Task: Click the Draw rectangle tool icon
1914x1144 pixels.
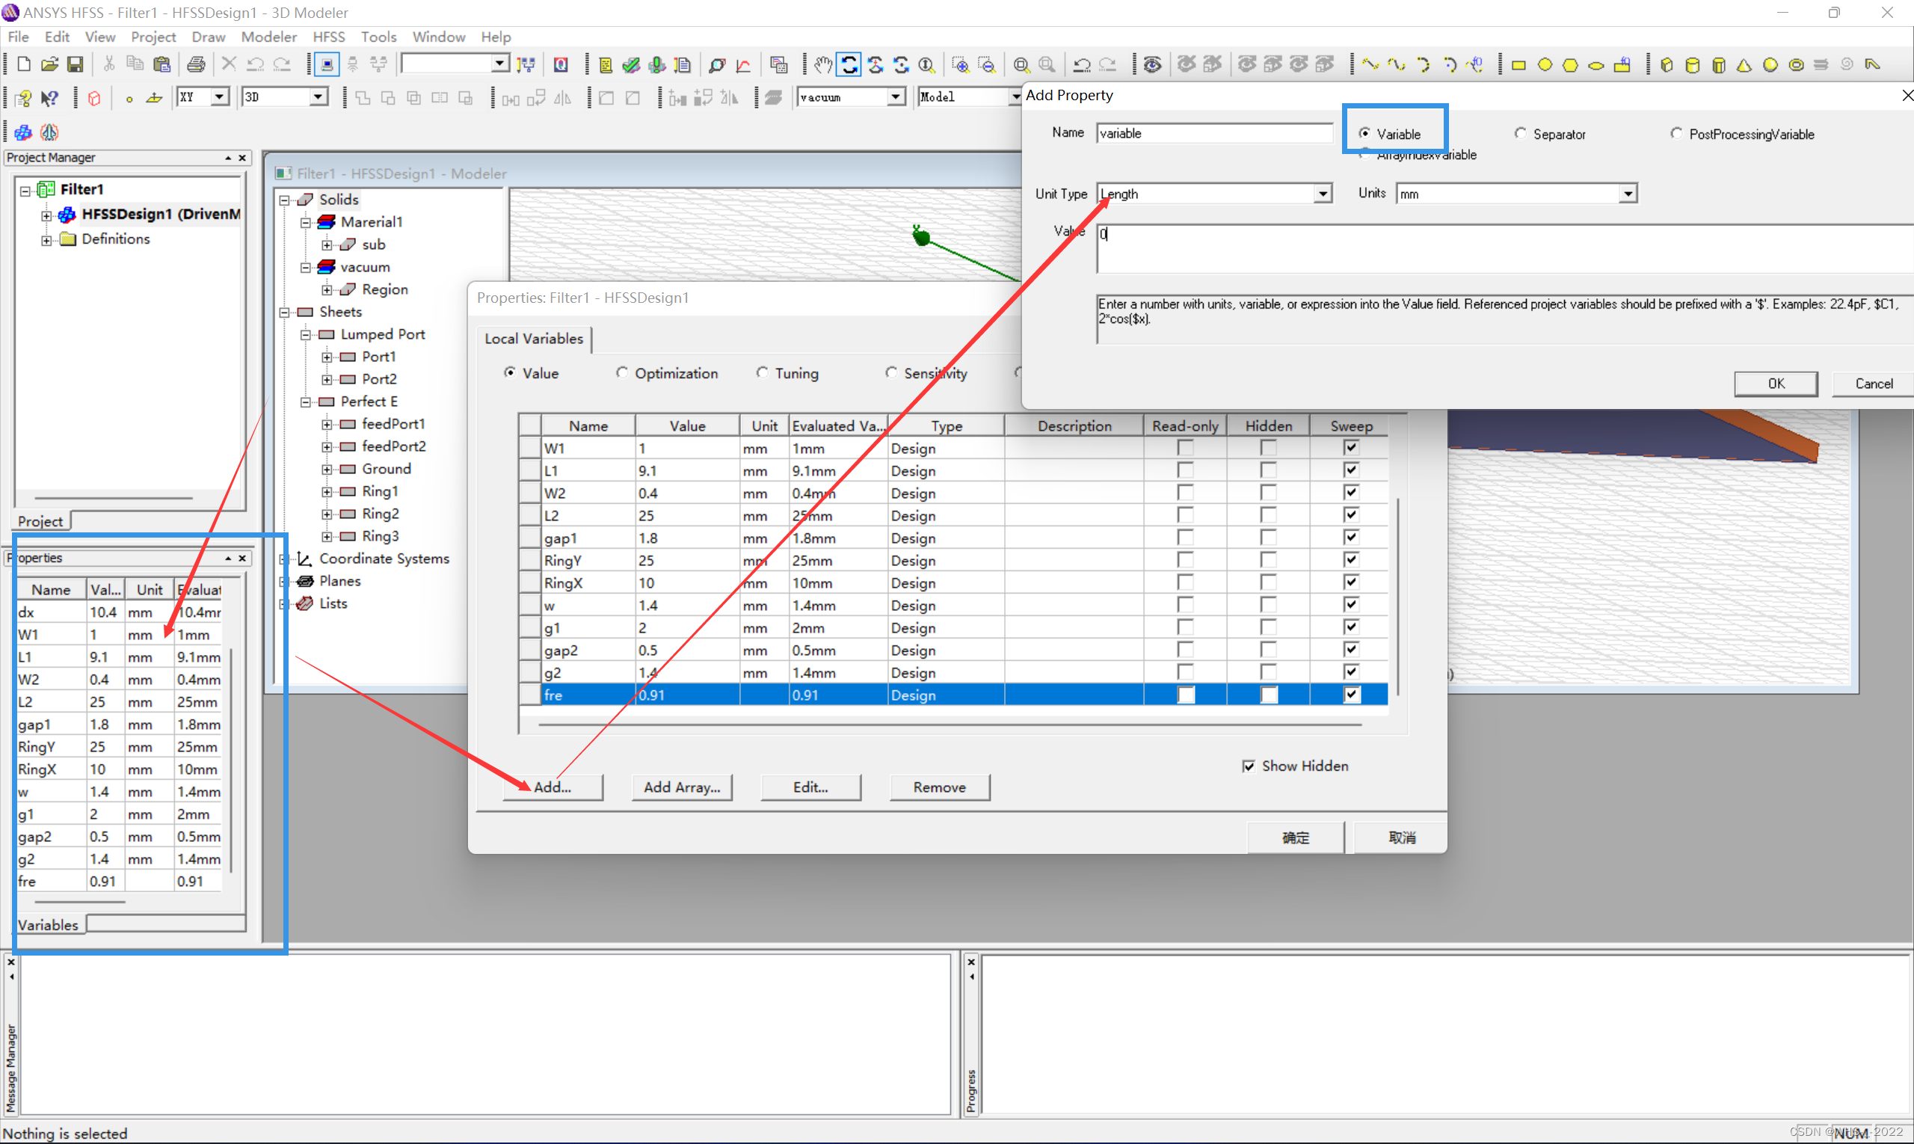Action: click(x=1518, y=66)
